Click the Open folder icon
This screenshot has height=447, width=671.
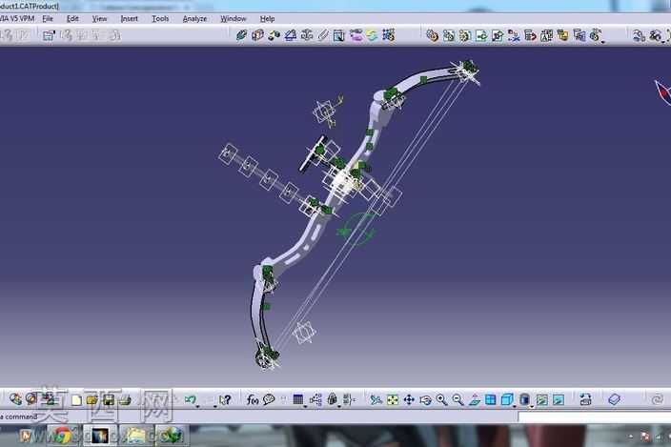[92, 400]
